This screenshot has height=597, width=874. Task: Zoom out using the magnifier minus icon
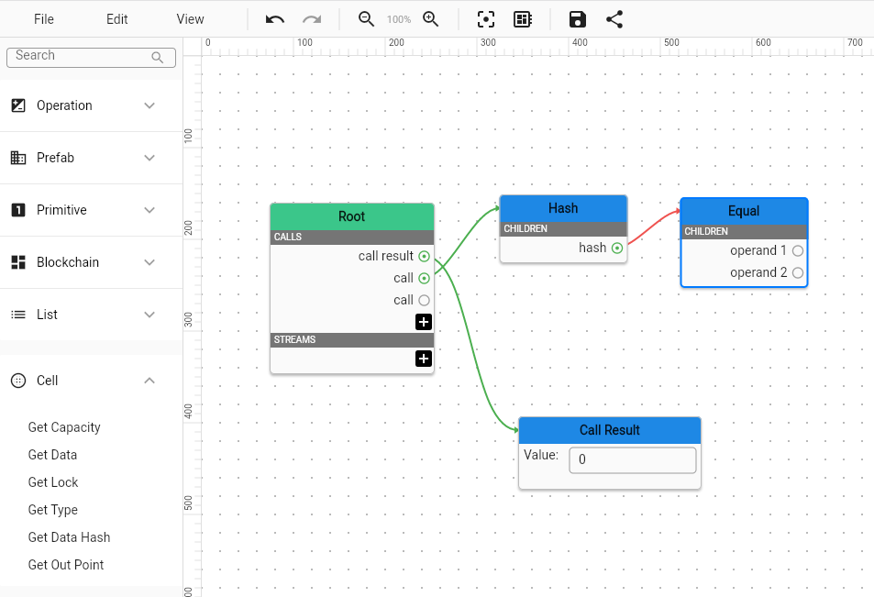pyautogui.click(x=366, y=19)
